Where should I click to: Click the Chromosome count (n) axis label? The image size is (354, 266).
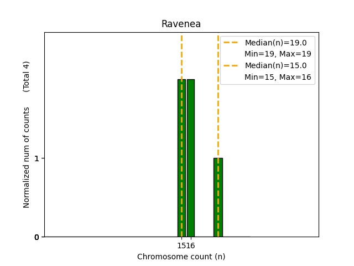[181, 257]
